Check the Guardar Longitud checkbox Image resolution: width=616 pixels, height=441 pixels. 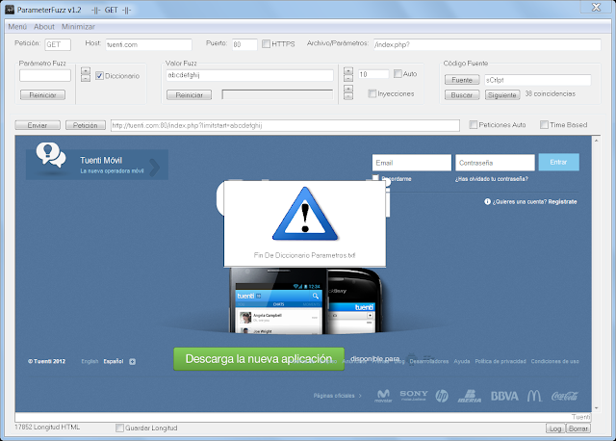(119, 428)
